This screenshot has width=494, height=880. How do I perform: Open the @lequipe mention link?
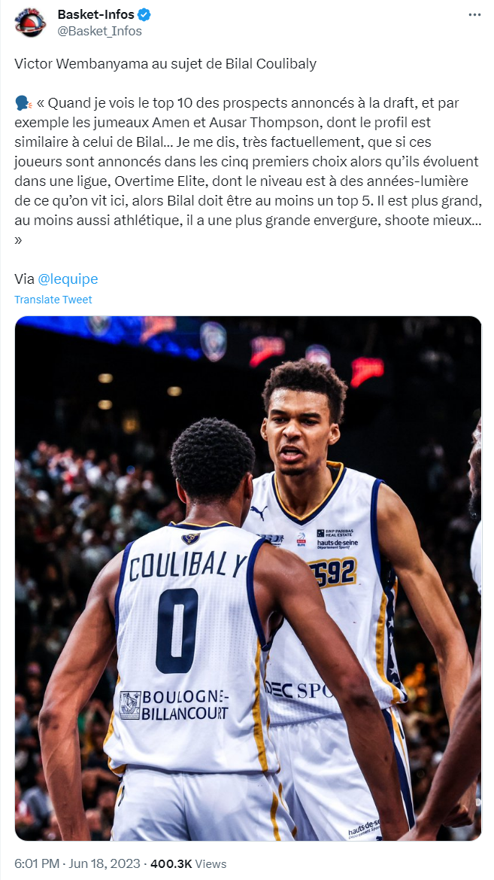click(68, 279)
